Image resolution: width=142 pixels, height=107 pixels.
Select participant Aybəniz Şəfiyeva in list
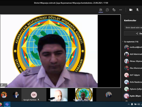click(133, 89)
